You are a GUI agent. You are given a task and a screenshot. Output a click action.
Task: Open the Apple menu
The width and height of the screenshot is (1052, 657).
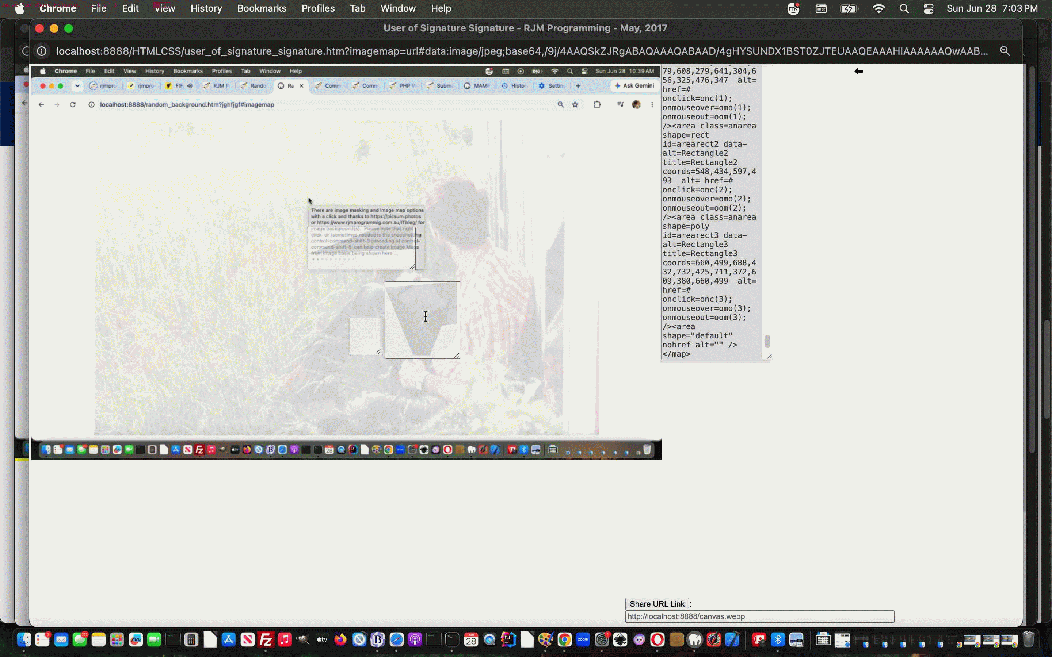(20, 9)
